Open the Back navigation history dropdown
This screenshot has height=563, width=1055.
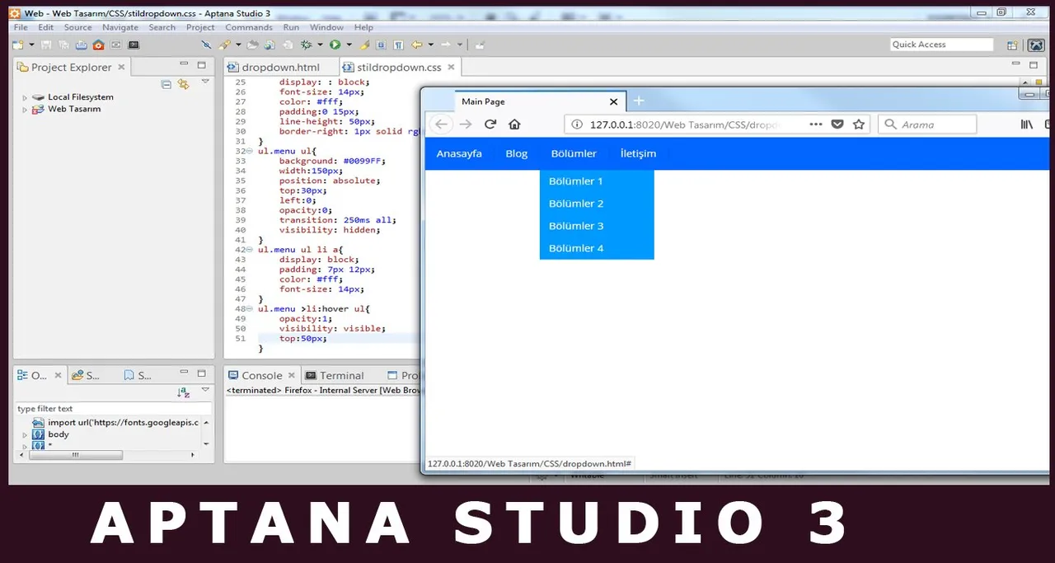coord(430,45)
